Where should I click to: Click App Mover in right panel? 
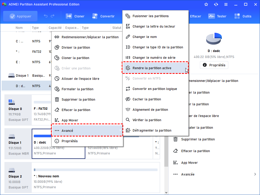(189, 163)
